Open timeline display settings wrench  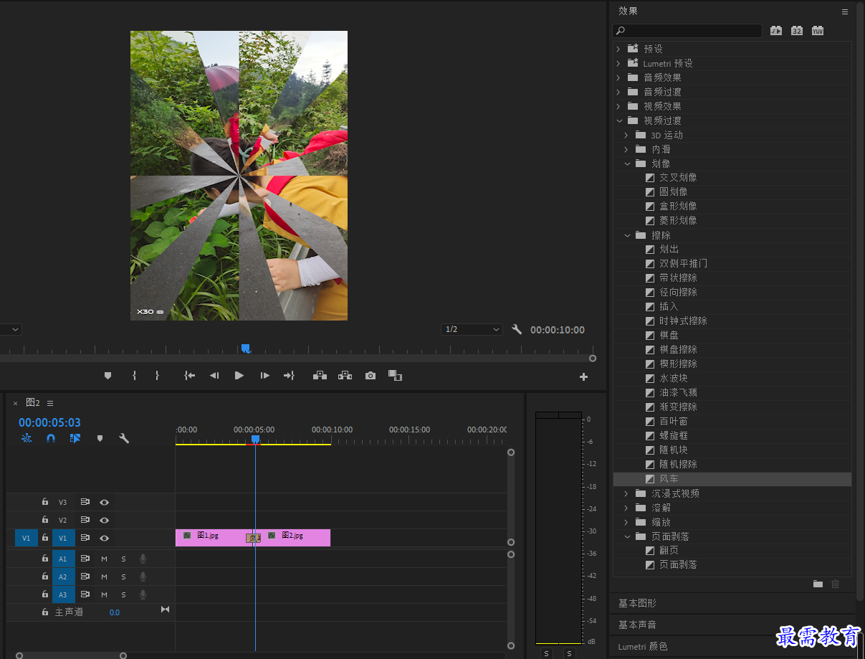pyautogui.click(x=124, y=438)
